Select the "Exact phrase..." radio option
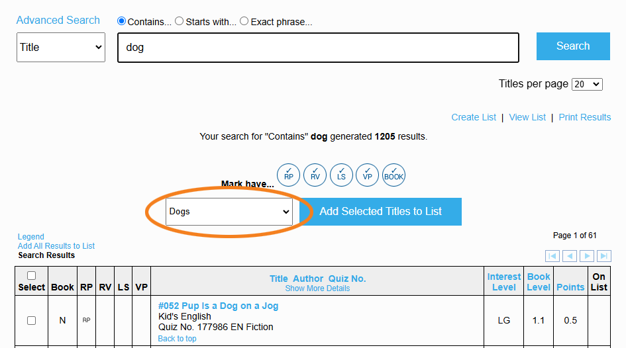 [x=244, y=21]
